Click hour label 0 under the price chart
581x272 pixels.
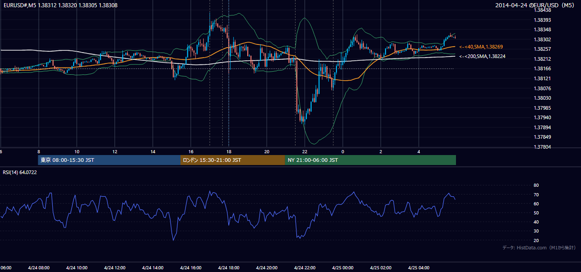(x=343, y=152)
